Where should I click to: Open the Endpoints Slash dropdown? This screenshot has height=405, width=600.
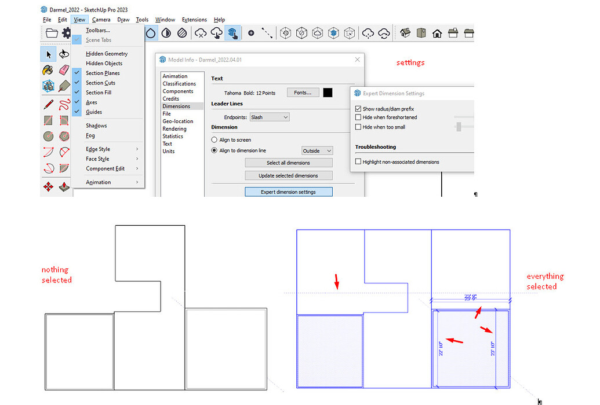click(x=269, y=117)
